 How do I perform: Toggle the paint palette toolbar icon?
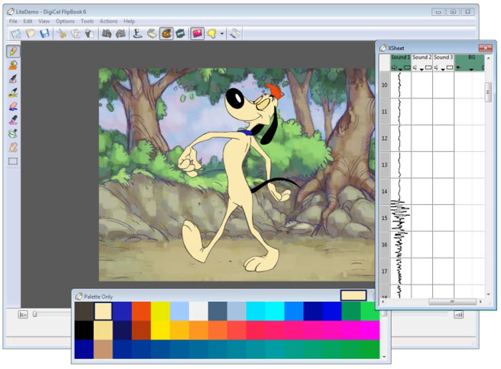coord(167,33)
